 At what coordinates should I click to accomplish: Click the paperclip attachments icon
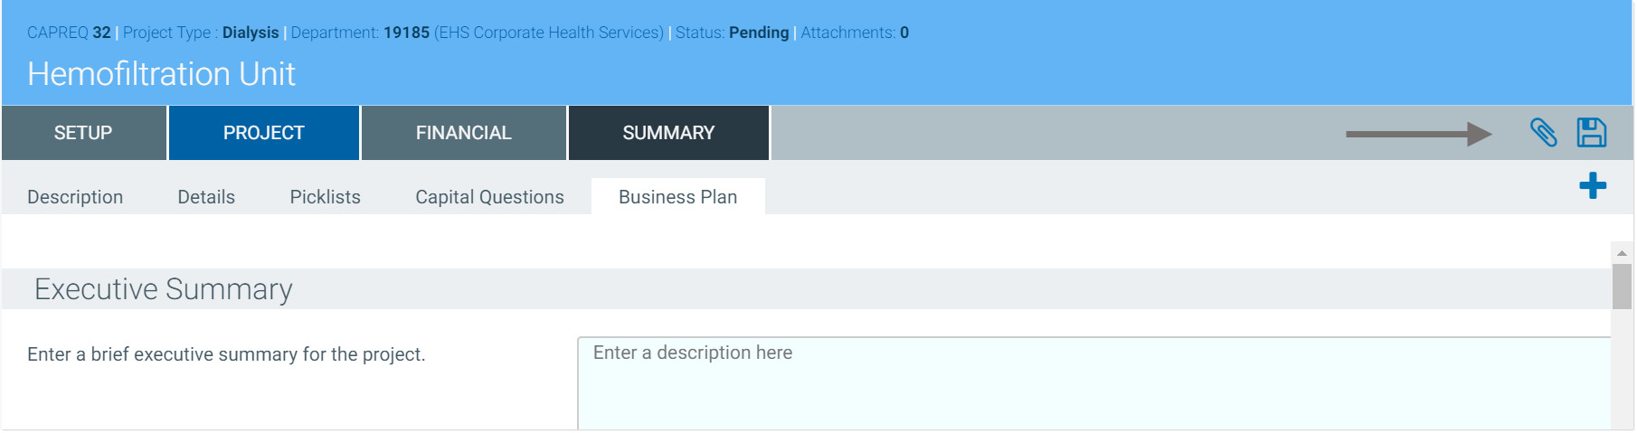[x=1543, y=133]
